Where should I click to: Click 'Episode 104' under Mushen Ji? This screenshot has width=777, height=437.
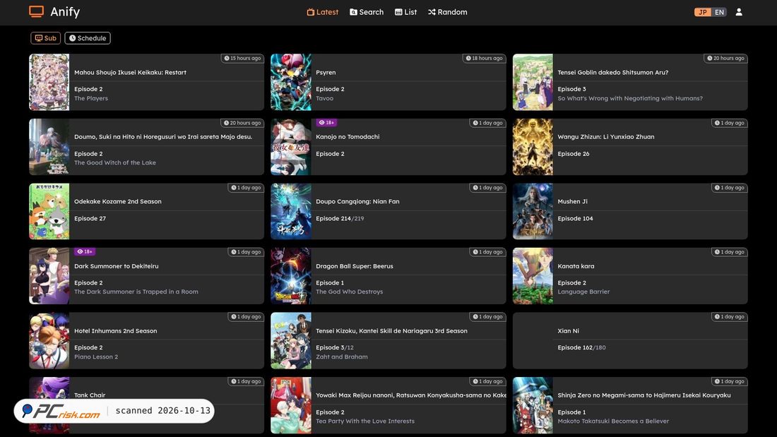coord(575,219)
